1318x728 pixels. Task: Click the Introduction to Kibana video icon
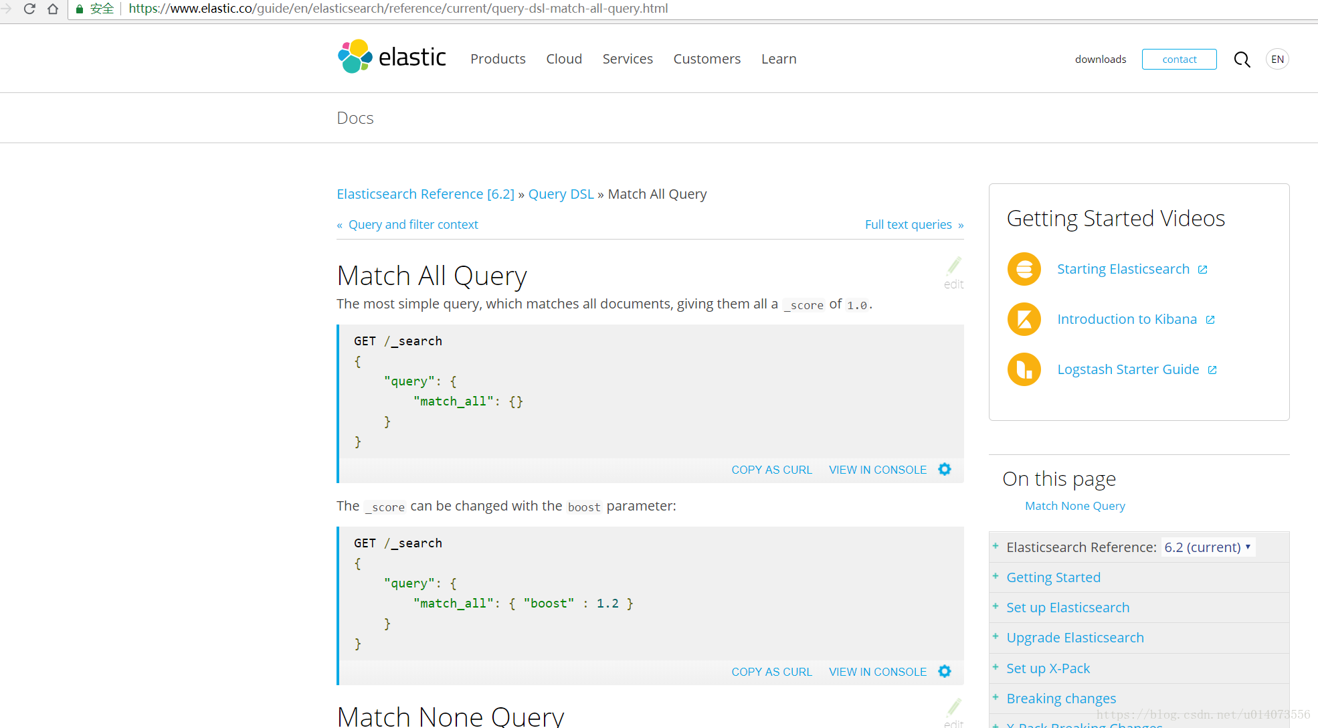[1024, 319]
